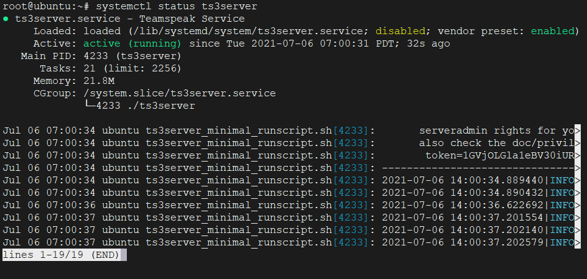Viewport: 587px width, 279px height.
Task: Click the green 'active (running)' text
Action: tap(132, 43)
